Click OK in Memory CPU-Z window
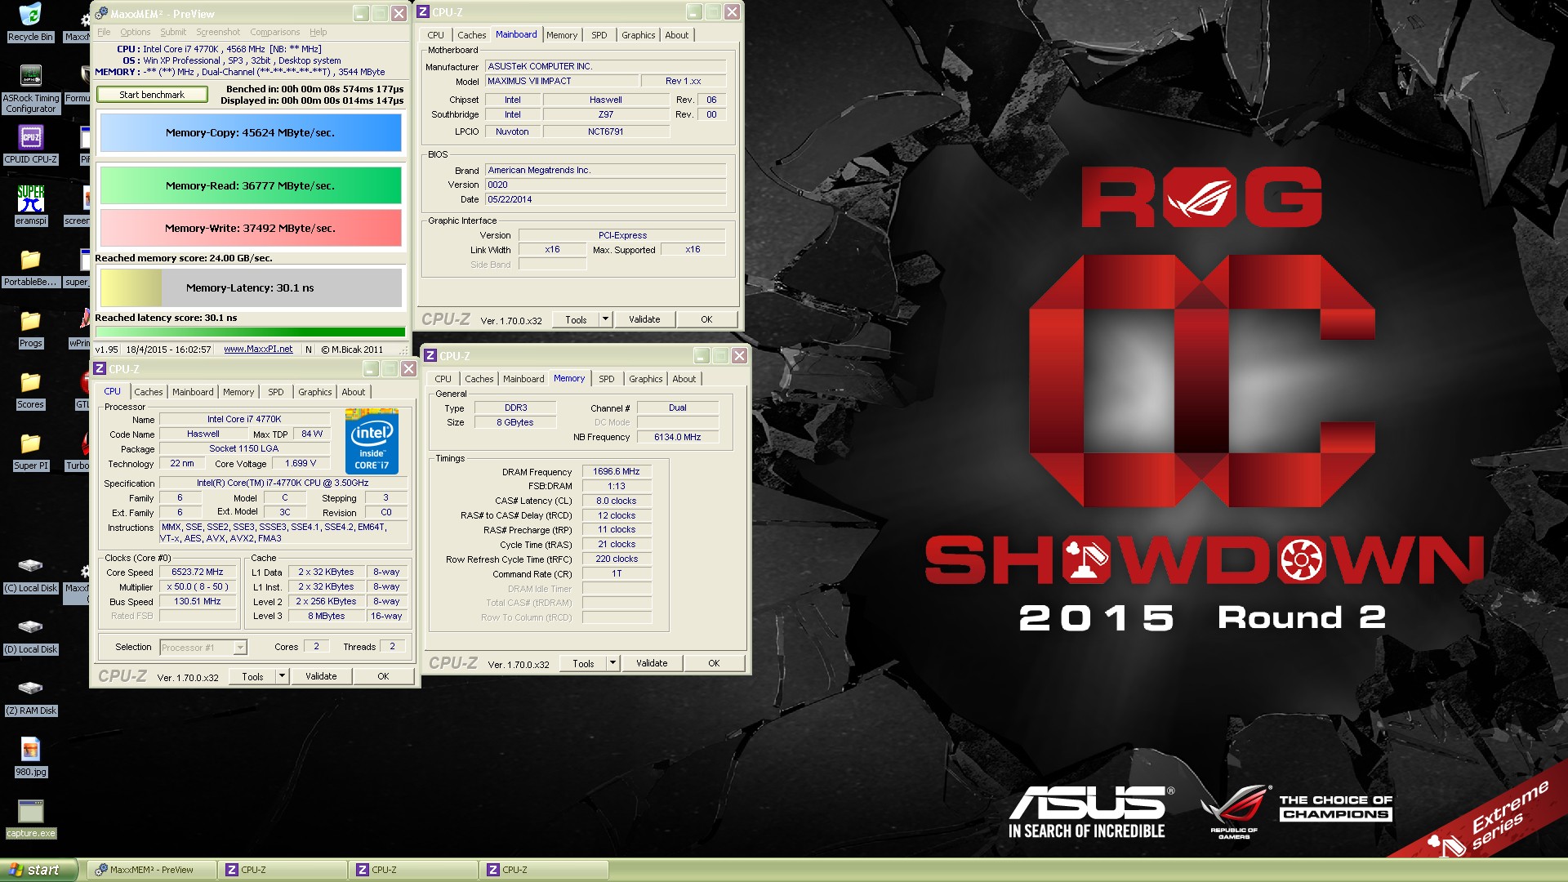This screenshot has height=882, width=1568. click(714, 663)
